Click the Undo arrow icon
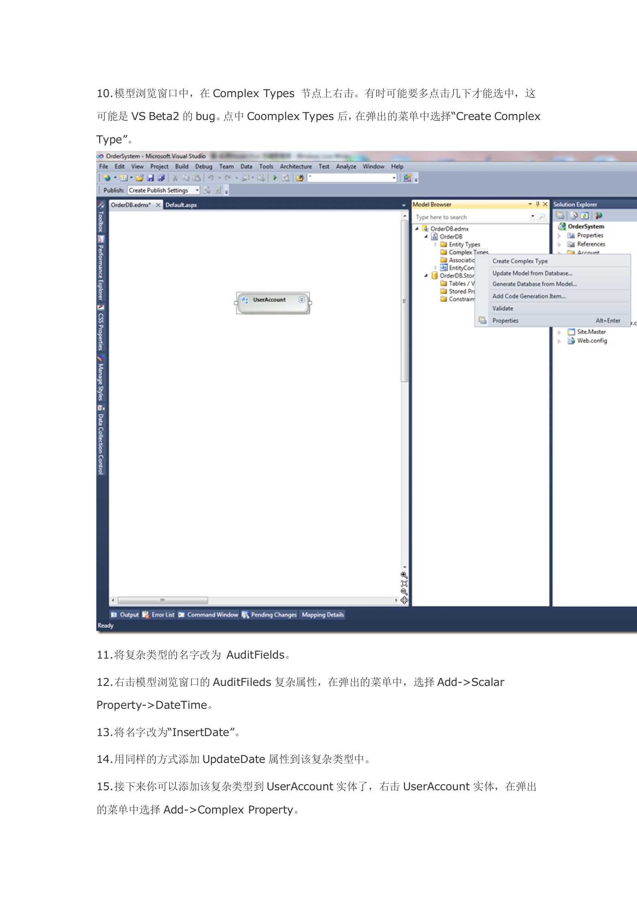637x901 pixels. [x=211, y=178]
